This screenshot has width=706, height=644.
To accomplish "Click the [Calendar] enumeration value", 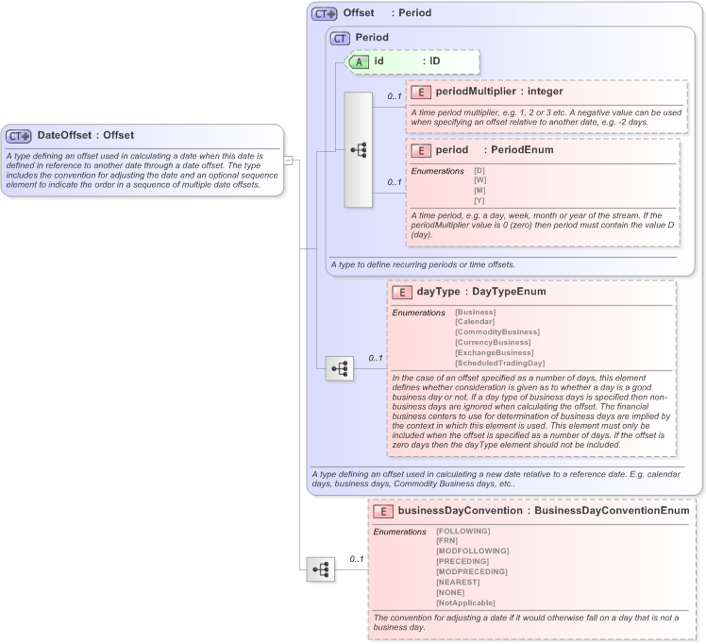I will tap(475, 321).
